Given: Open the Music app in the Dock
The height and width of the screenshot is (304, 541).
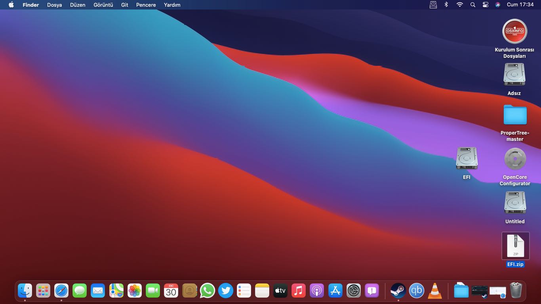Looking at the screenshot, I should [x=299, y=291].
